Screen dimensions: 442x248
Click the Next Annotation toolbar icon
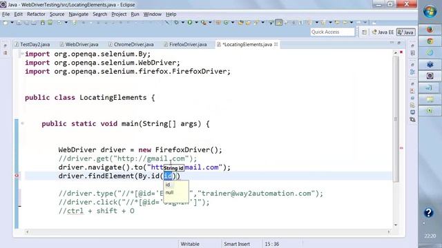[309, 23]
